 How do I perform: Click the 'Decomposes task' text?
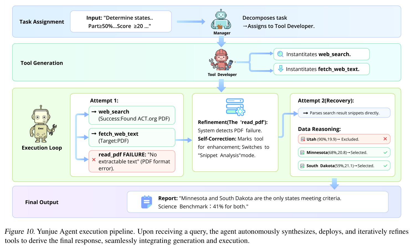[265, 18]
